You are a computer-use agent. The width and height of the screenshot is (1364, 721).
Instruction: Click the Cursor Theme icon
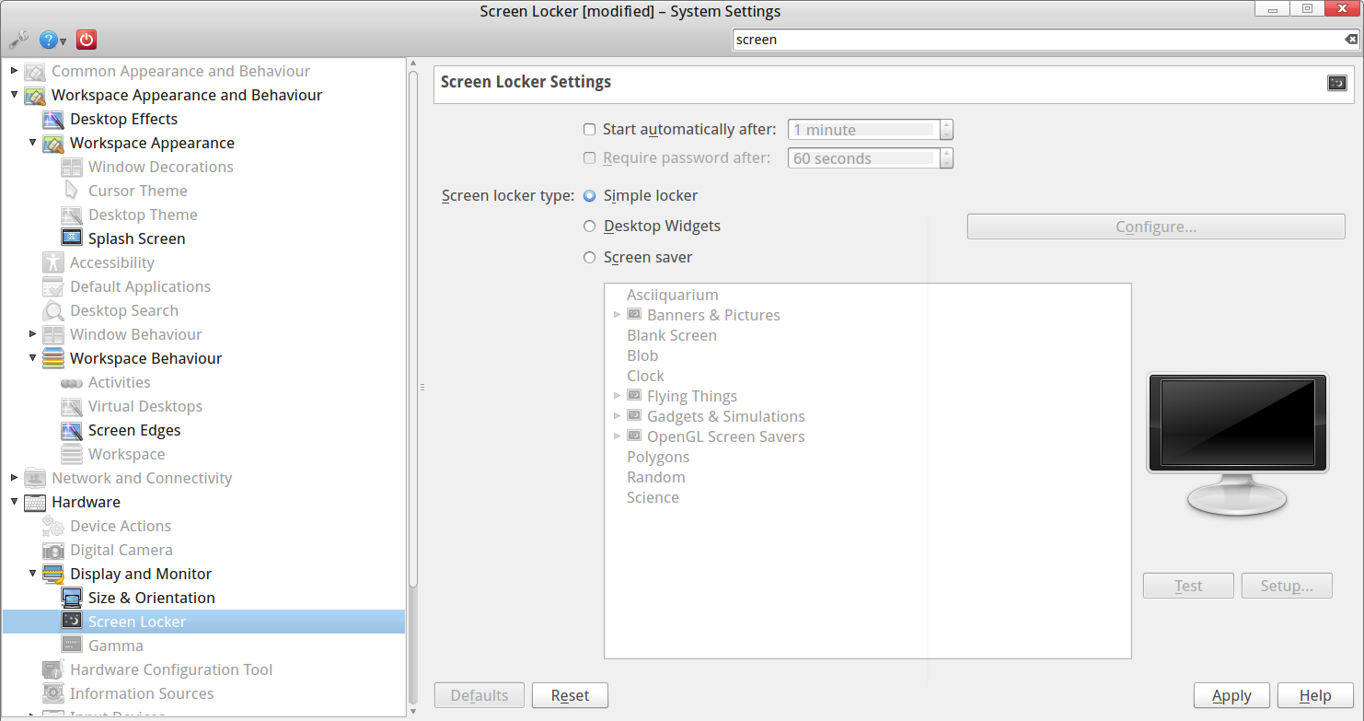pyautogui.click(x=72, y=191)
